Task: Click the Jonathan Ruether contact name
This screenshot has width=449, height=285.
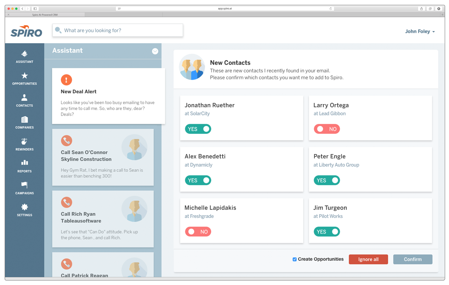Action: click(210, 105)
